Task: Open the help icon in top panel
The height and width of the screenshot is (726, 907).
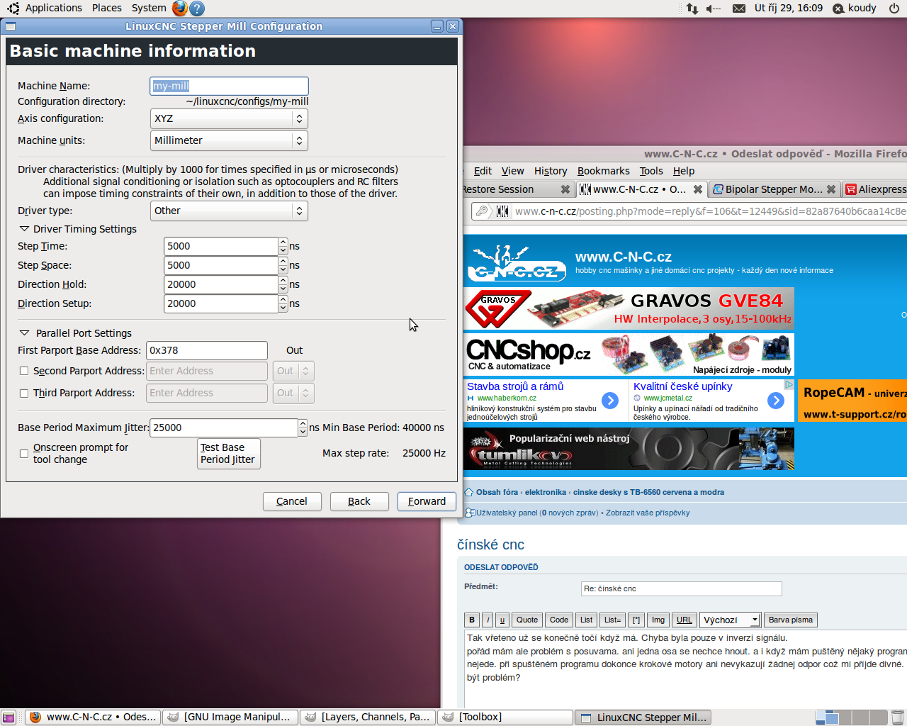Action: (x=198, y=9)
